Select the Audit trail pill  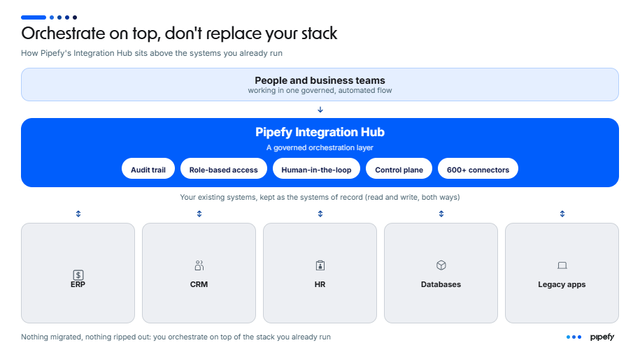(148, 169)
